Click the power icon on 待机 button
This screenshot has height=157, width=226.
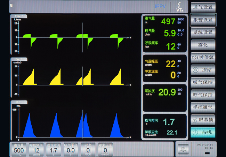[195, 132]
